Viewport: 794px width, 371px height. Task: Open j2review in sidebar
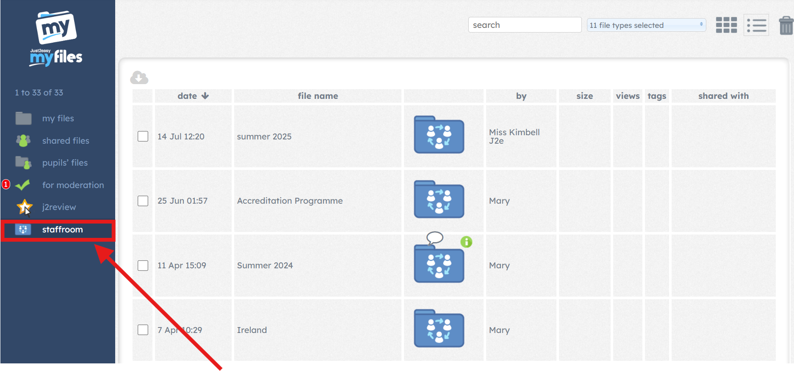click(x=59, y=207)
